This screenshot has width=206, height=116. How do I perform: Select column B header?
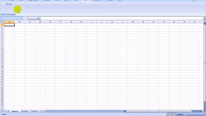(x=19, y=22)
